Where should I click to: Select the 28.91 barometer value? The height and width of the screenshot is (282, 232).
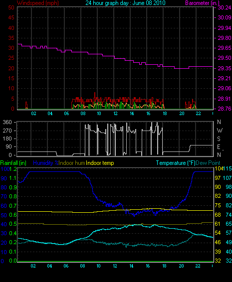click(225, 99)
